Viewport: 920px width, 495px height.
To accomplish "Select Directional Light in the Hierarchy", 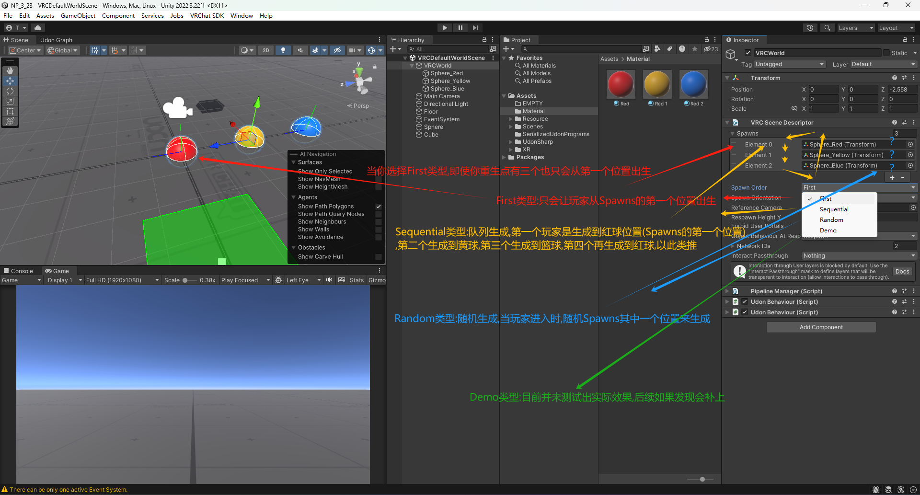I will (446, 104).
